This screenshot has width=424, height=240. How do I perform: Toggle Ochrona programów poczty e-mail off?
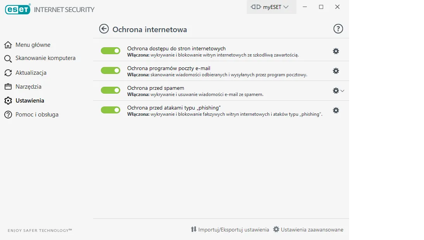pos(111,70)
